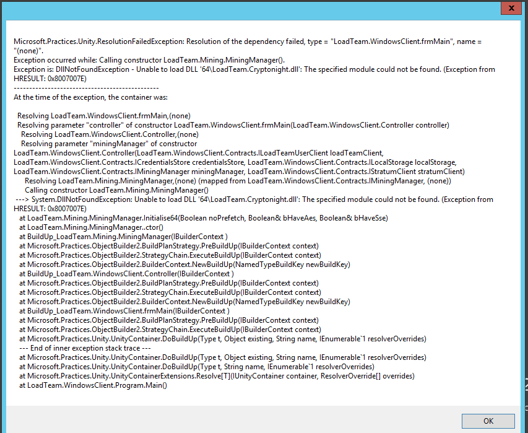Click the 'Resolving LoadTeam.WindowsClient.Controller,(none)' line
Screen dimensions: 528x433
(x=110, y=134)
